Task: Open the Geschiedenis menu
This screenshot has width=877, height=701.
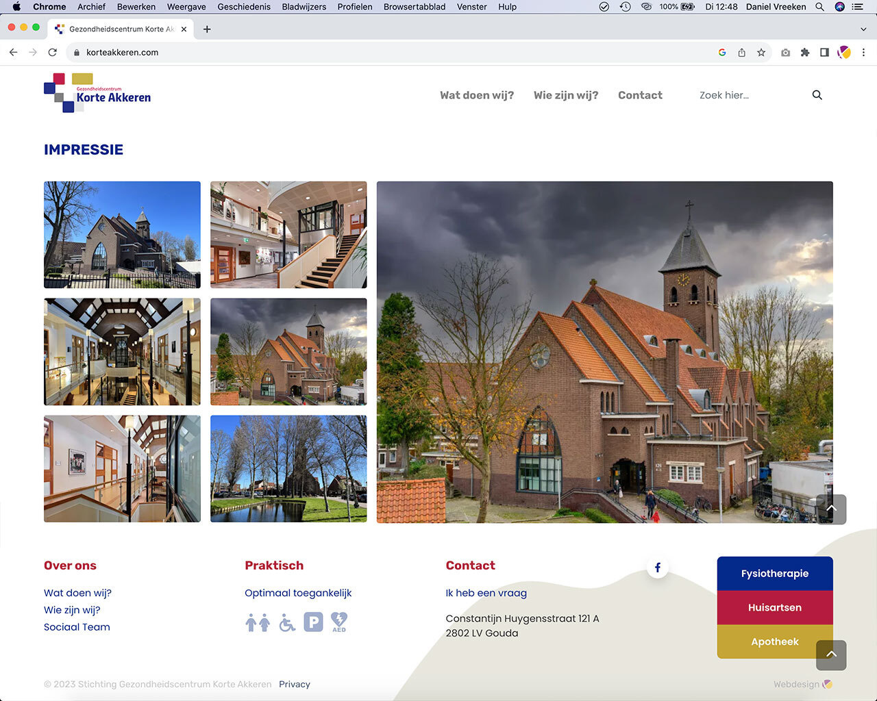Action: click(x=244, y=7)
